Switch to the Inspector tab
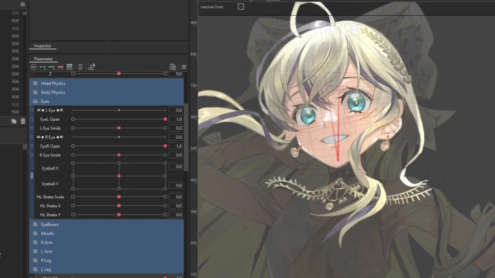This screenshot has width=495, height=278. [x=43, y=46]
